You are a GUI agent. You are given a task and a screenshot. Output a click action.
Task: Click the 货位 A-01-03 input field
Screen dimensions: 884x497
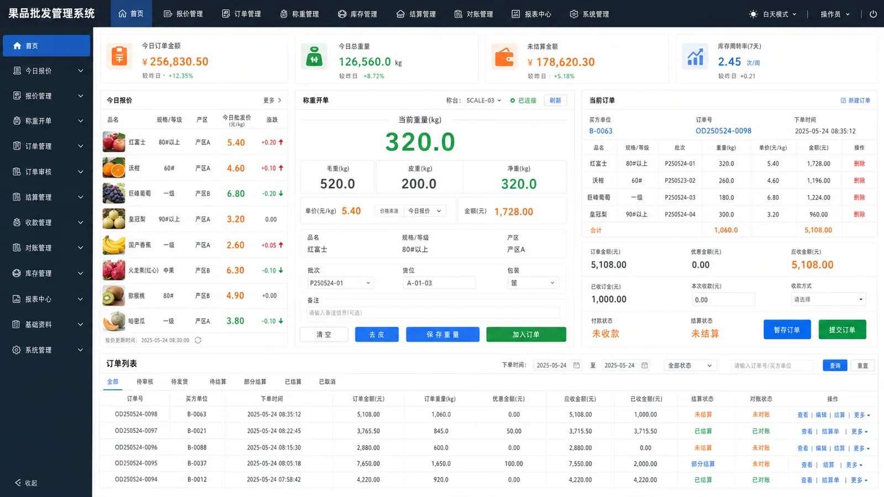tap(439, 283)
